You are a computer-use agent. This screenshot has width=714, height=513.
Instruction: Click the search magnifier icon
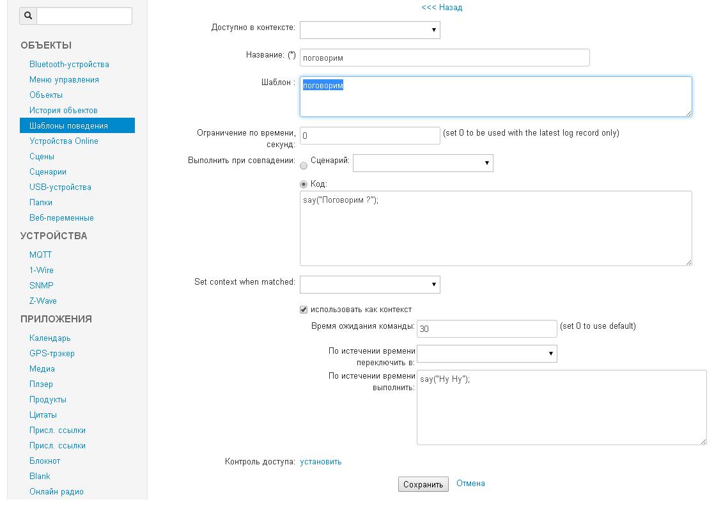29,16
